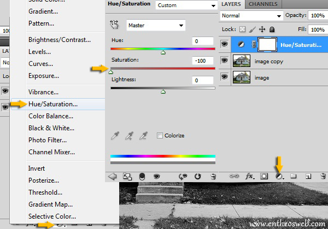Switch to the Channels tab

coord(263,4)
